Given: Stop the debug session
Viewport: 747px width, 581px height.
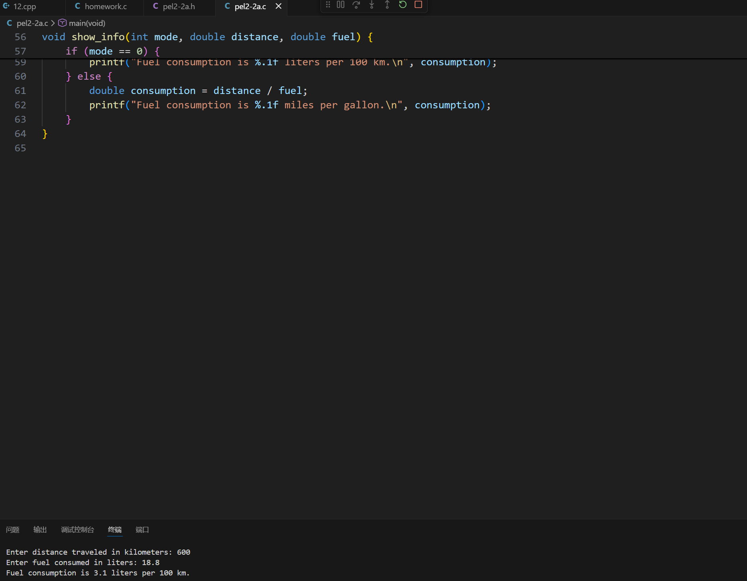Looking at the screenshot, I should (x=418, y=5).
